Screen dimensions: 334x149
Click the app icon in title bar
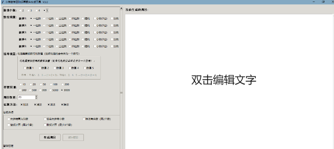[3, 2]
